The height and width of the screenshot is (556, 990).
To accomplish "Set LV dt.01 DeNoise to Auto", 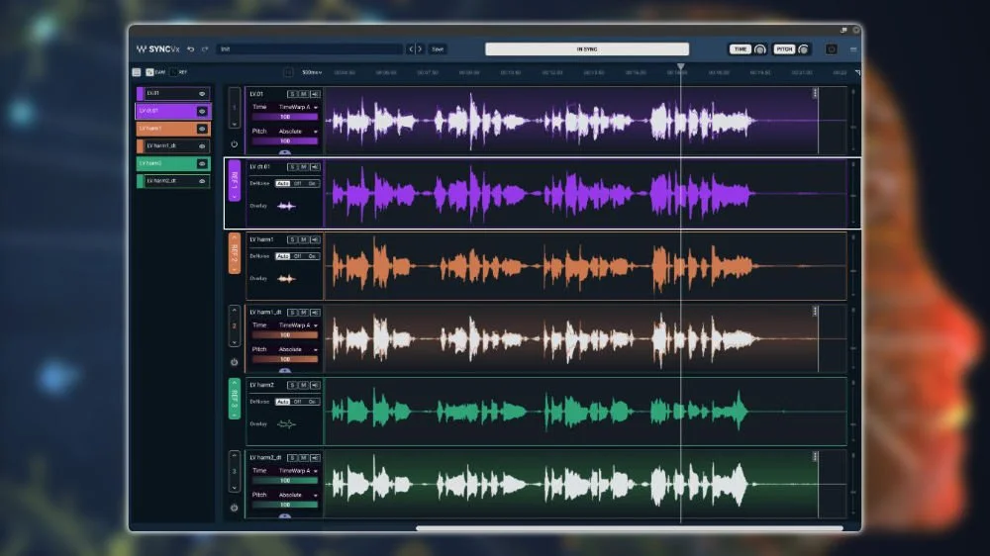I will 282,184.
